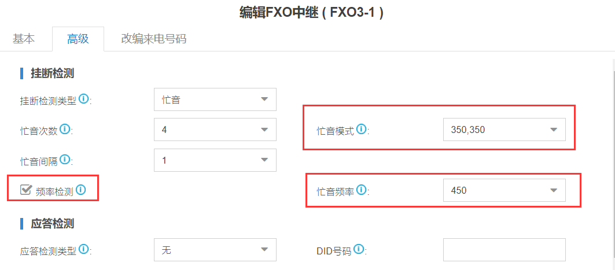Screen dimensions: 615x270
Task: Open the 挂断检测类型 dropdown showing 忙音
Action: pyautogui.click(x=215, y=99)
